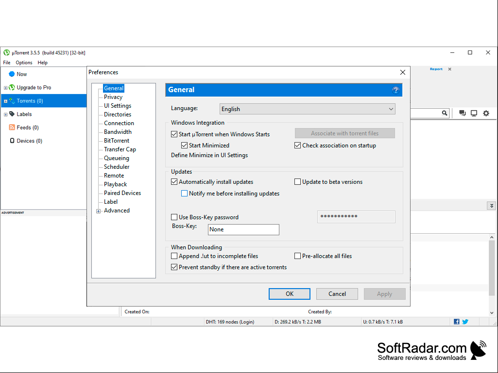Toggle Start µTorrent when Windows Starts

click(174, 134)
